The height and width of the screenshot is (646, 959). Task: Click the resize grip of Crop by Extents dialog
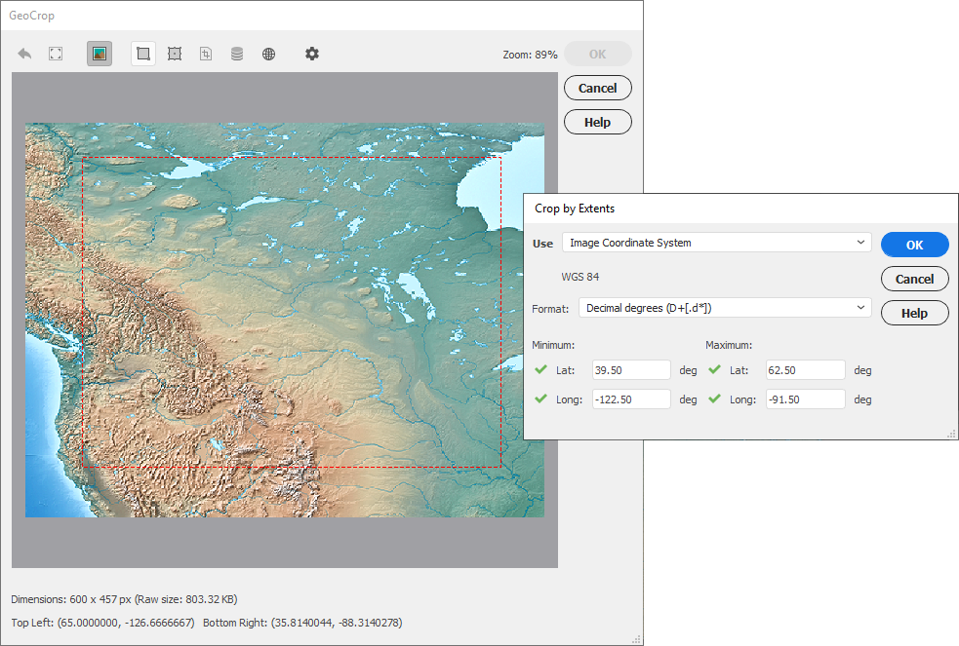coord(951,434)
